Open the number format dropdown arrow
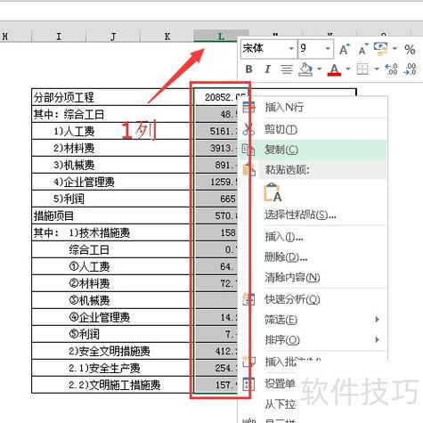 [395, 48]
